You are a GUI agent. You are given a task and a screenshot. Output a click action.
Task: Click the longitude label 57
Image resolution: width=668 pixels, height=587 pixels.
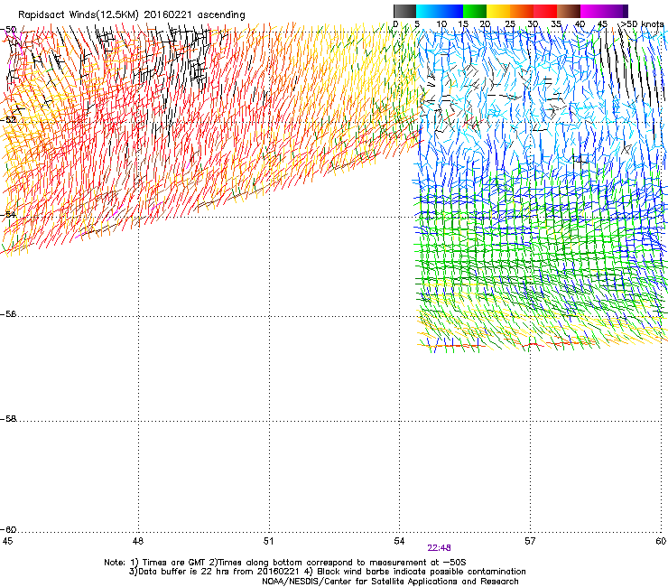530,541
